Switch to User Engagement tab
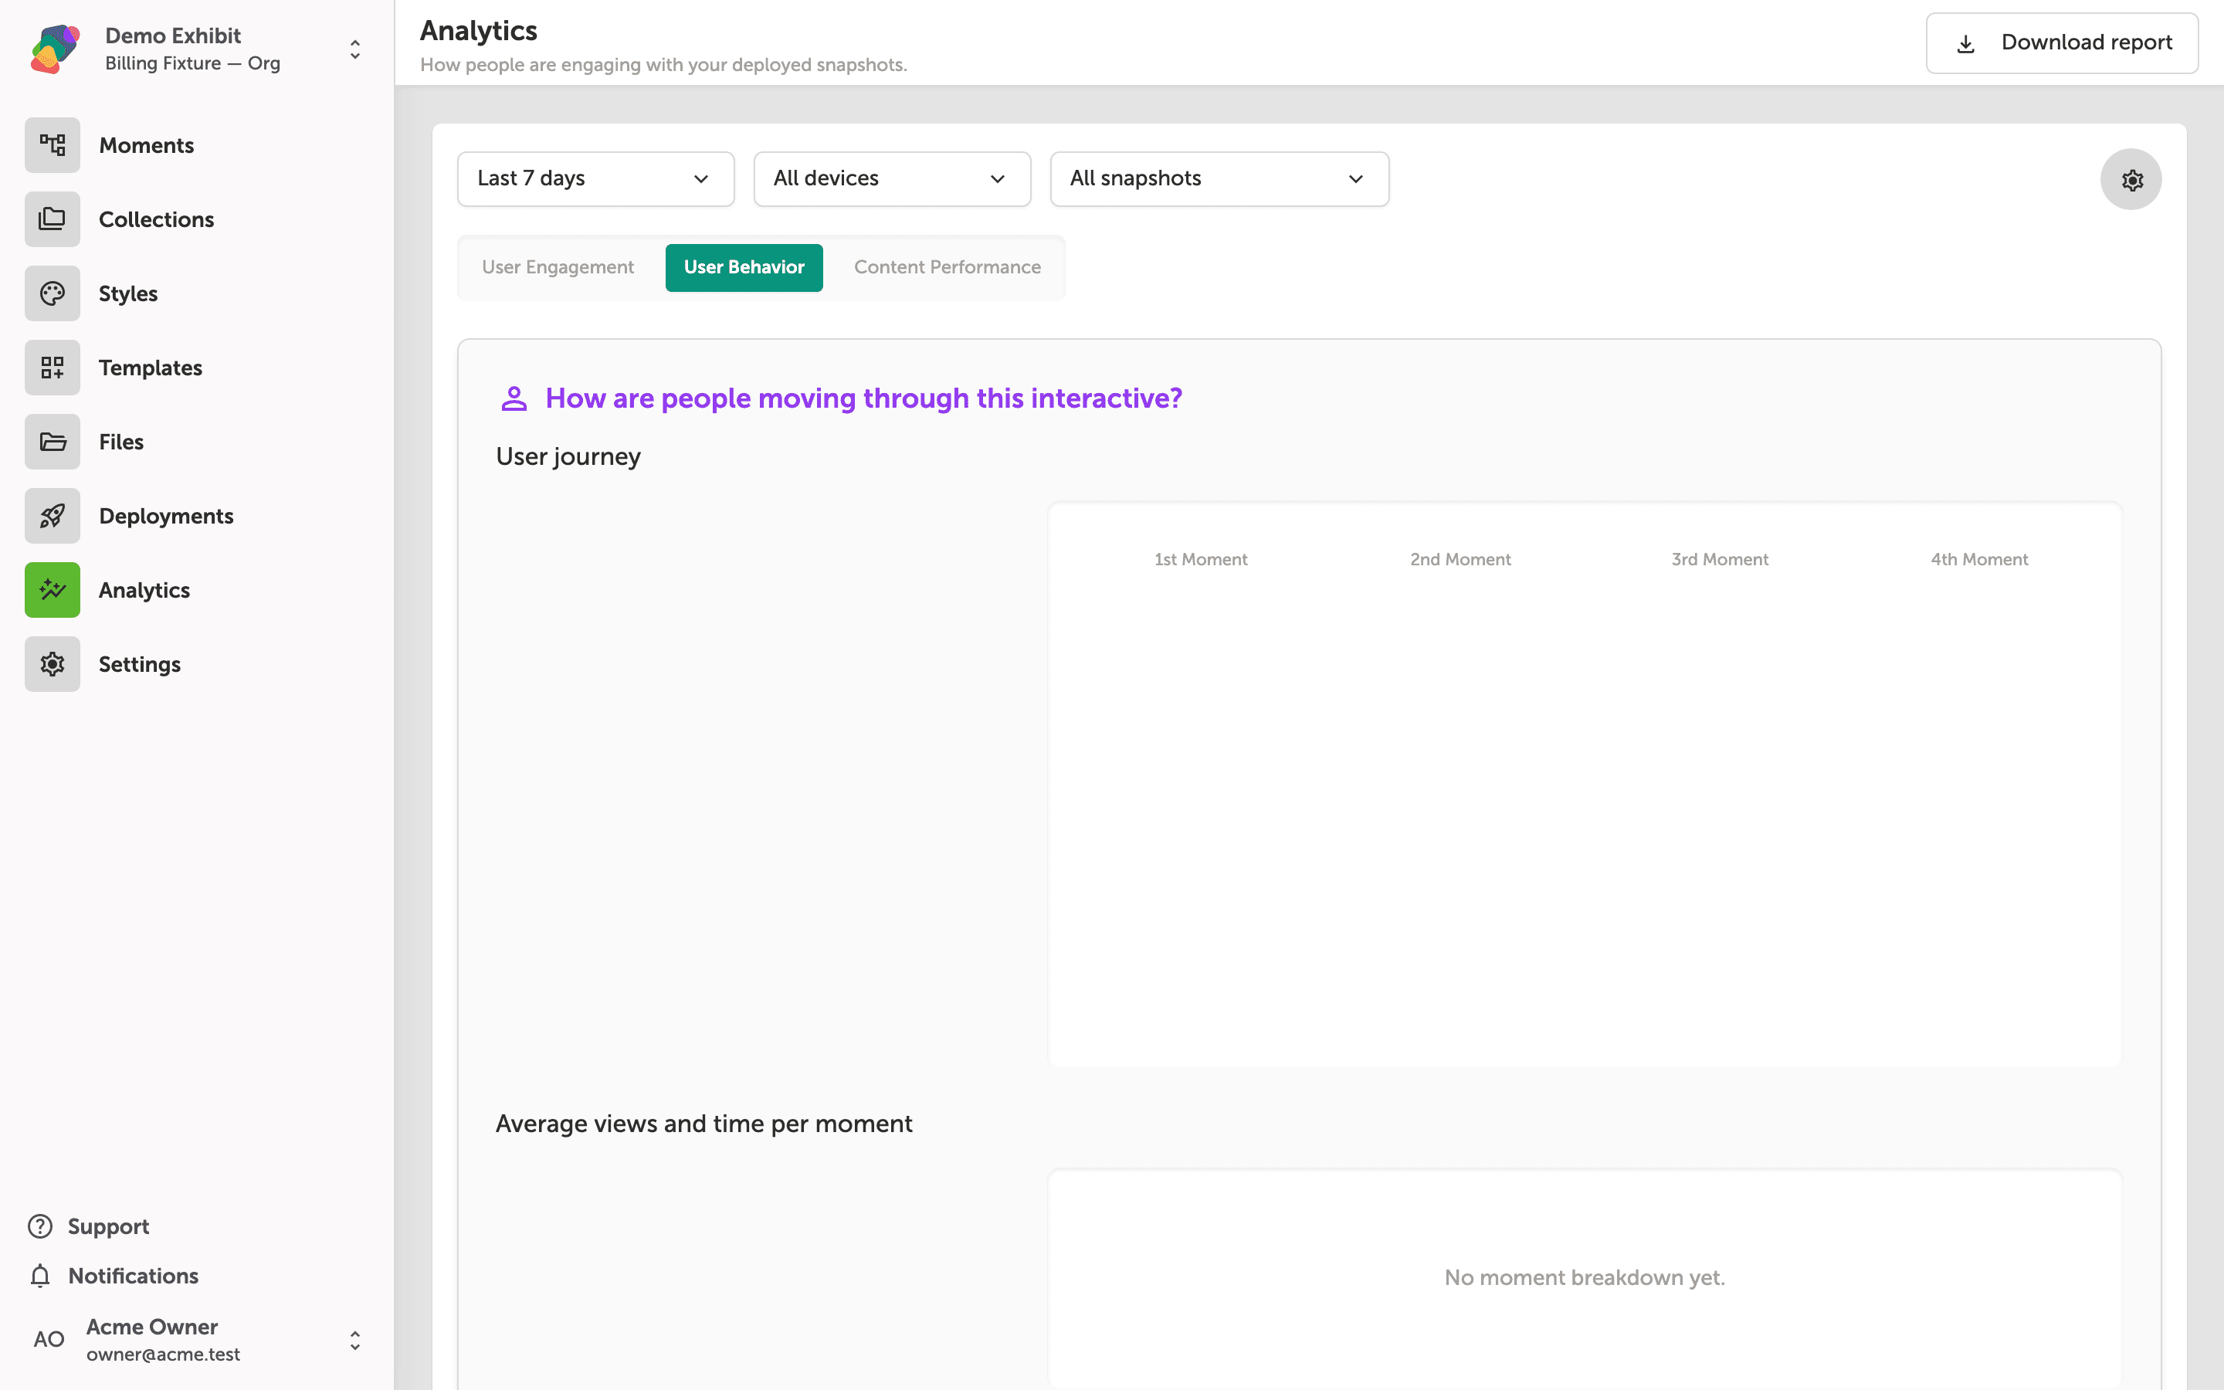The width and height of the screenshot is (2224, 1390). pyautogui.click(x=558, y=267)
